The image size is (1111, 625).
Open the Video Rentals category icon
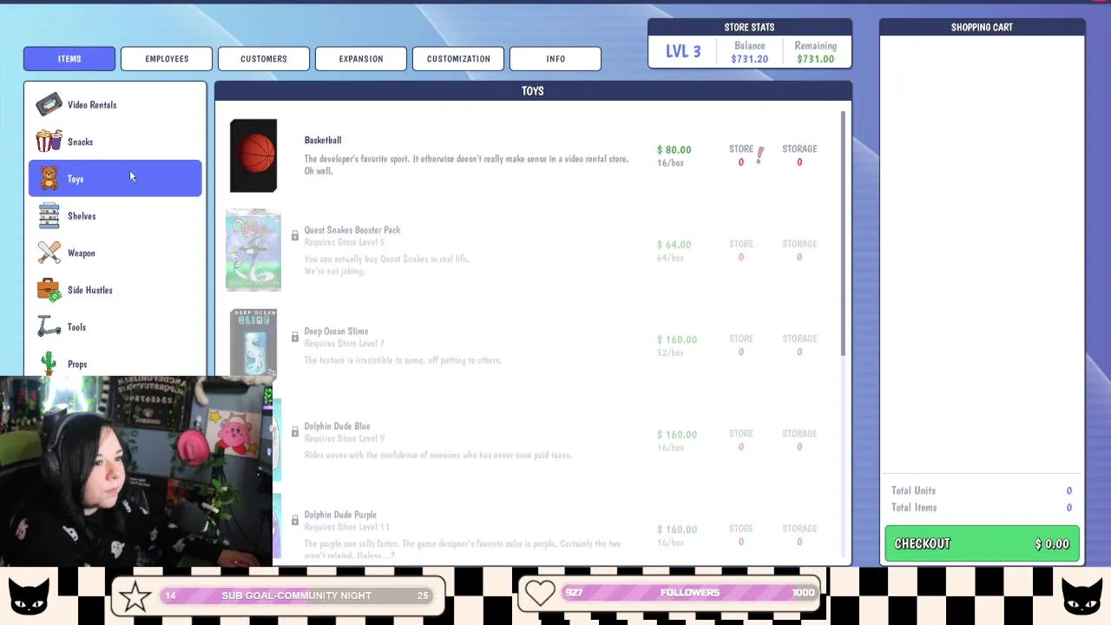coord(49,105)
